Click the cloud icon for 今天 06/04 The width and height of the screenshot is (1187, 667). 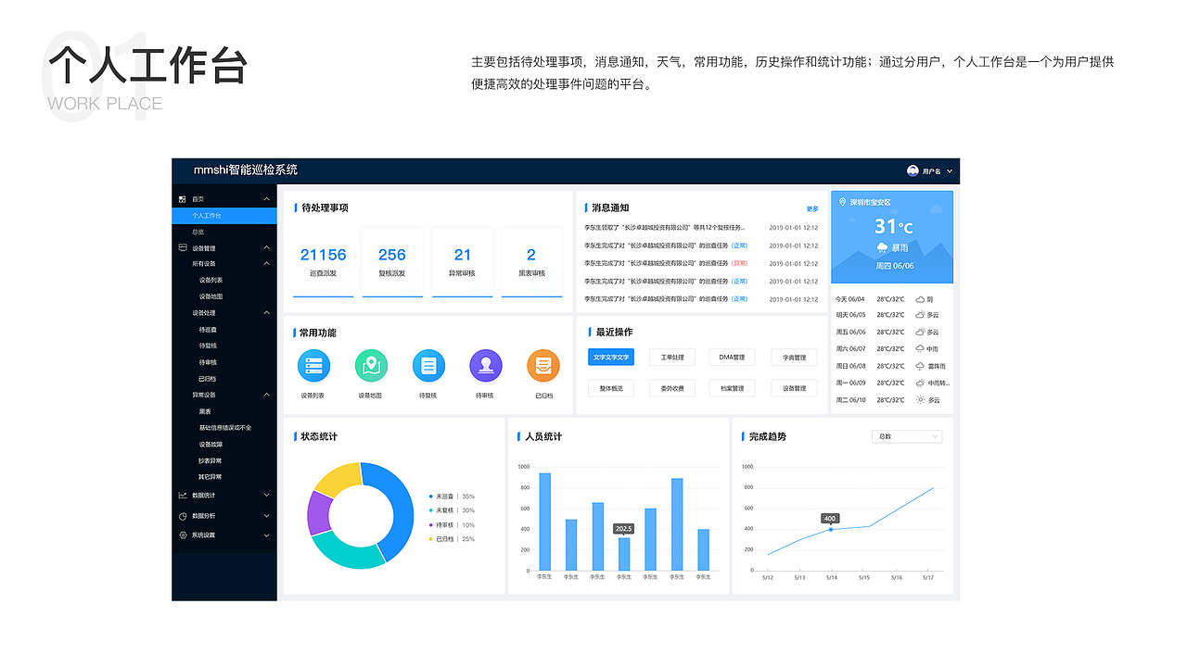[920, 299]
